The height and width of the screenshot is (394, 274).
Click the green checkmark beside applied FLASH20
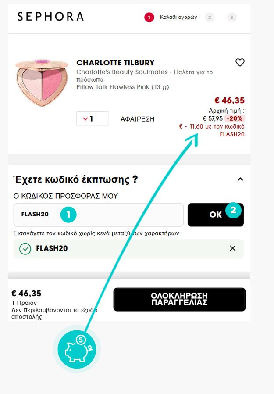click(x=25, y=249)
